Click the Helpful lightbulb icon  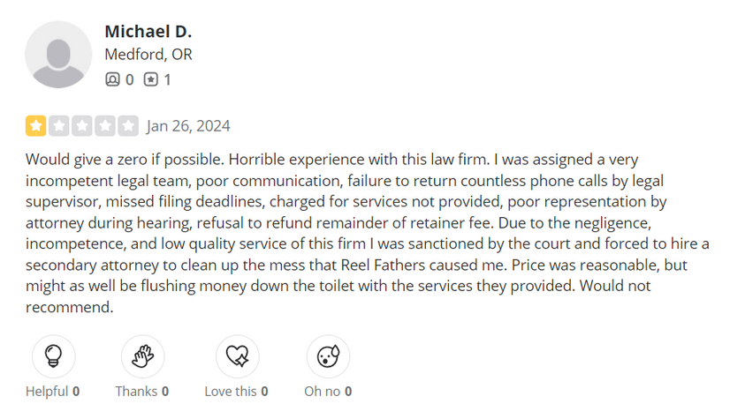click(54, 356)
